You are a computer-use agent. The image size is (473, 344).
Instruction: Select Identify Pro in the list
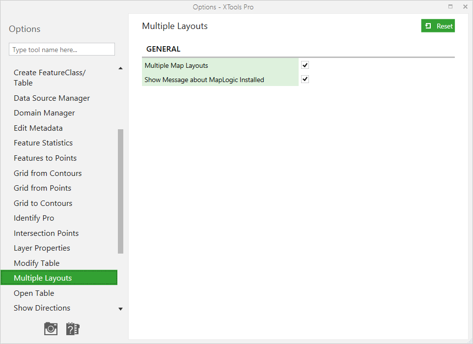tap(34, 218)
